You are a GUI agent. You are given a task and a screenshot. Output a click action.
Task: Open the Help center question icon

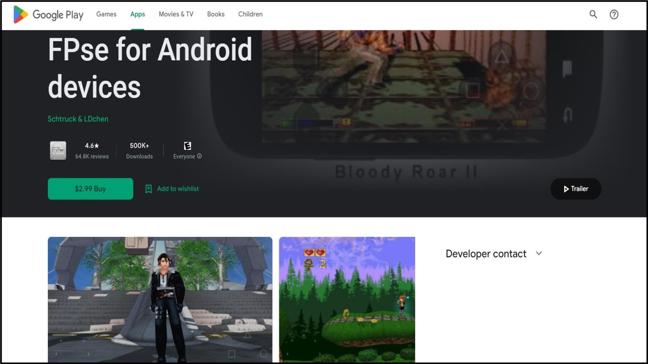point(614,15)
